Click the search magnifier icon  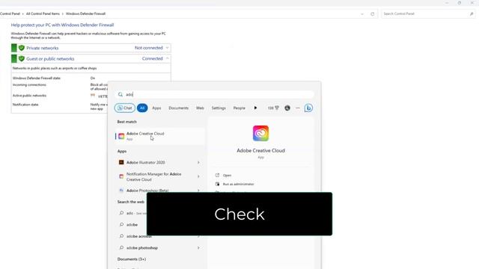[120, 95]
